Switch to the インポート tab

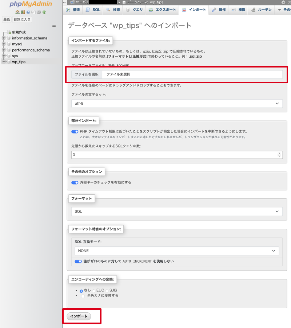pos(194,10)
